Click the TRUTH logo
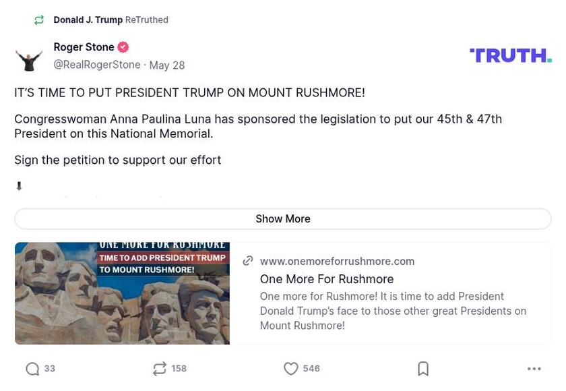This screenshot has width=566, height=391. click(510, 55)
